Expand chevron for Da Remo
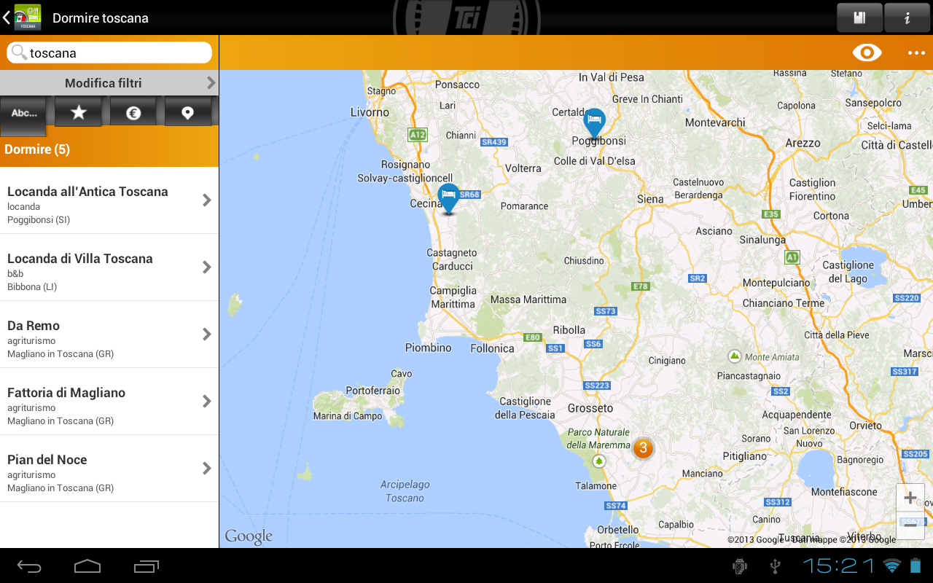The height and width of the screenshot is (583, 933). tap(207, 334)
